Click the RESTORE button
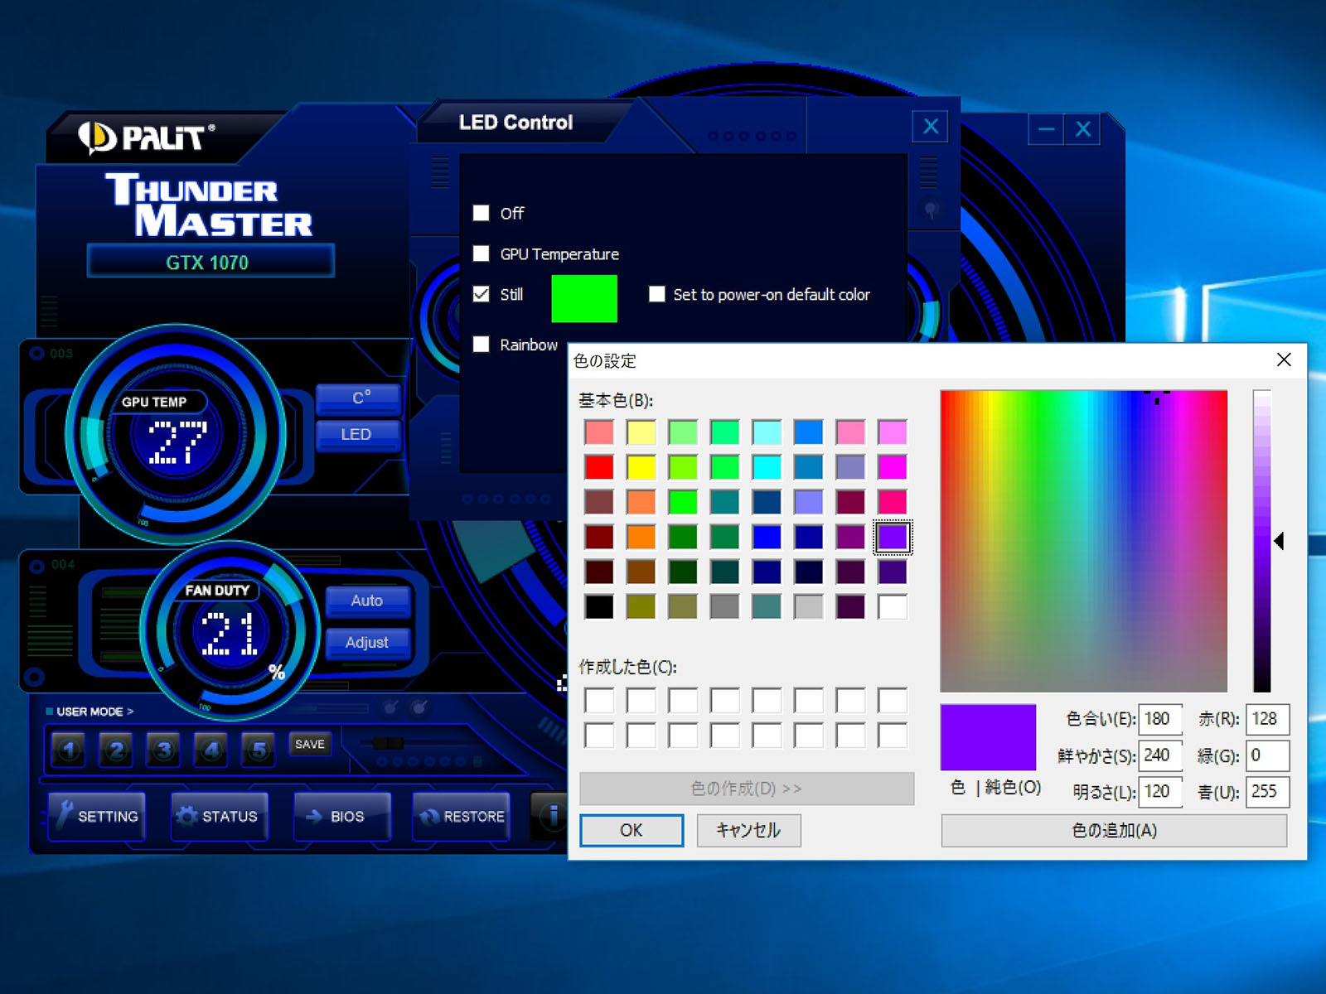 461,816
